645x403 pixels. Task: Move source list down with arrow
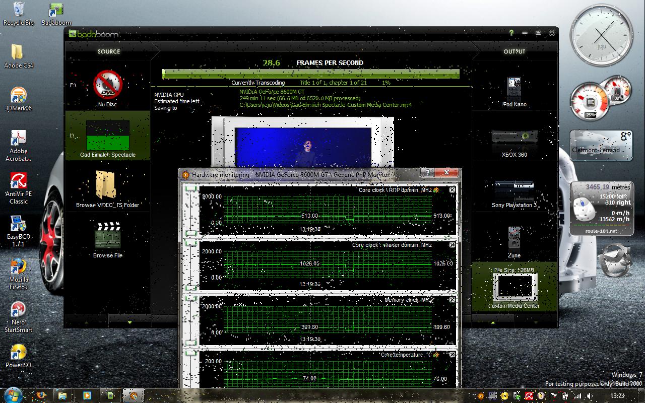(130, 321)
